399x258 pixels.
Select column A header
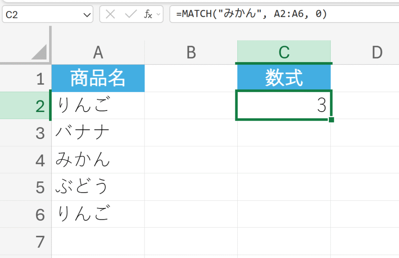(x=98, y=53)
